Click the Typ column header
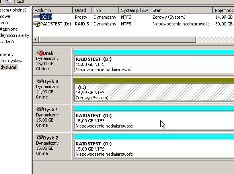Screen dimensions: 234x174 pyautogui.click(x=105, y=10)
